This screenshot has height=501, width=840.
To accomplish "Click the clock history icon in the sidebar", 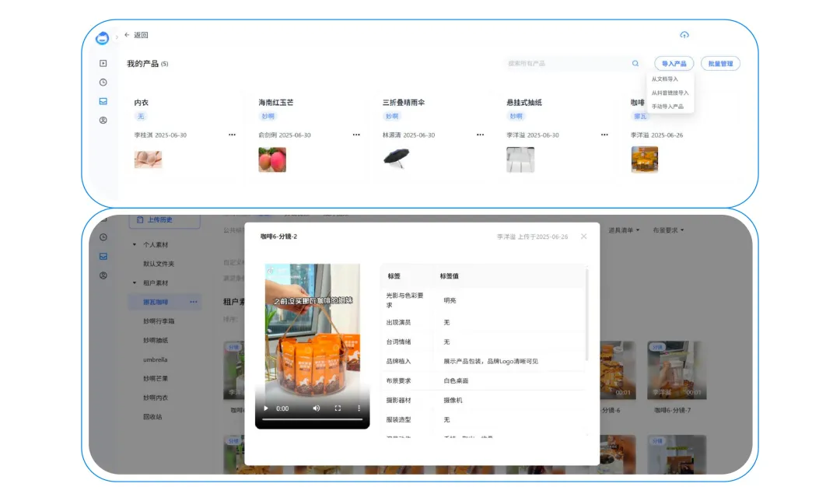I will [103, 81].
